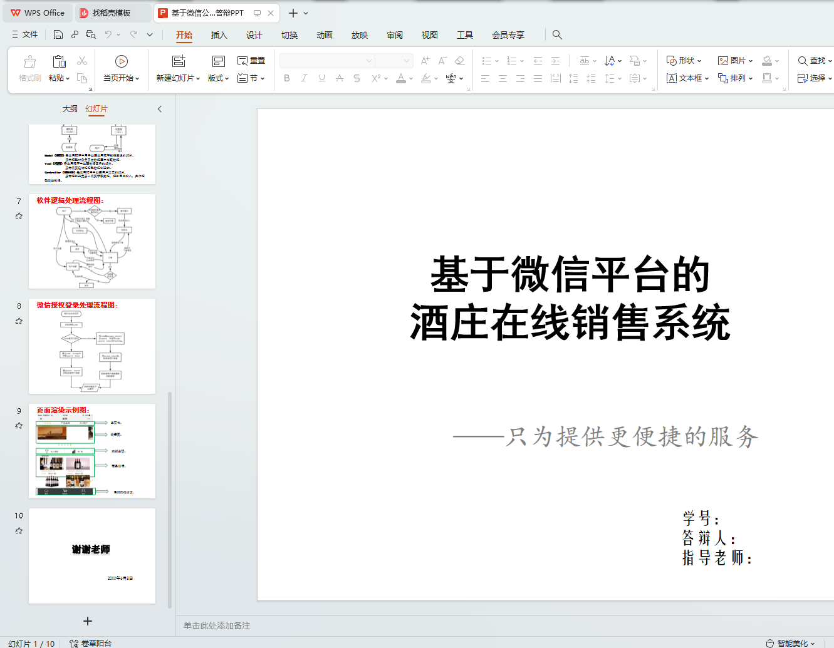
Task: Click the Undo arrow icon
Action: (x=108, y=34)
